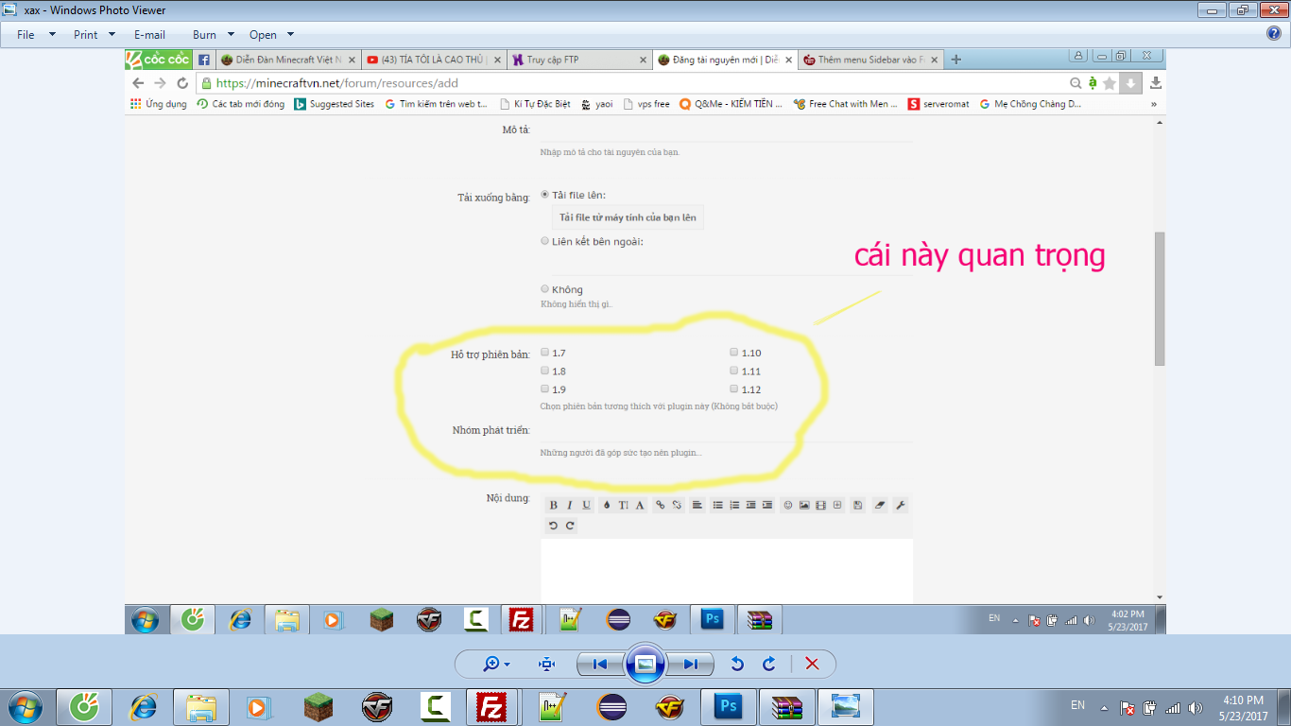Open the Print dropdown in Photo Viewer
This screenshot has width=1291, height=726.
[95, 35]
